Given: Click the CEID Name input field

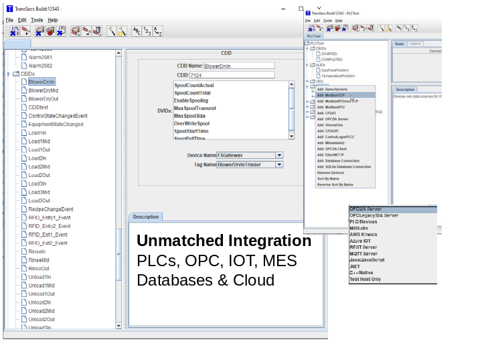Looking at the screenshot, I should click(x=239, y=66).
